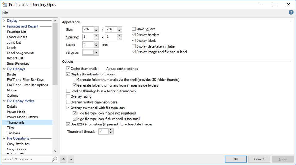This screenshot has width=296, height=165.
Task: Enable Overlay rating checkbox
Action: click(68, 96)
